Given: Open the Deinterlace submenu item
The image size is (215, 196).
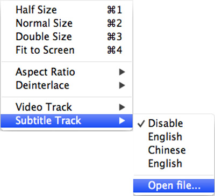Looking at the screenshot, I should click(x=67, y=85).
